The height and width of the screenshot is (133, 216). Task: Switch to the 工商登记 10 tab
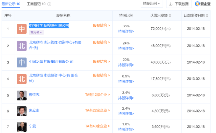[x=36, y=4]
